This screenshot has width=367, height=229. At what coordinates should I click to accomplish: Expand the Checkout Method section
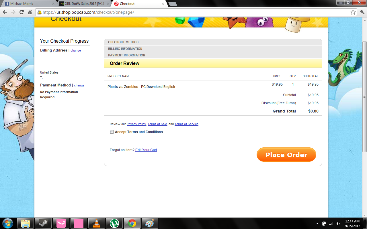coord(213,42)
